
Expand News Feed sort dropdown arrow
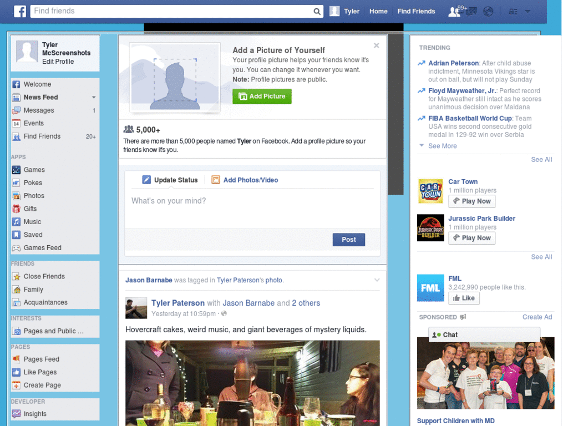click(x=94, y=98)
